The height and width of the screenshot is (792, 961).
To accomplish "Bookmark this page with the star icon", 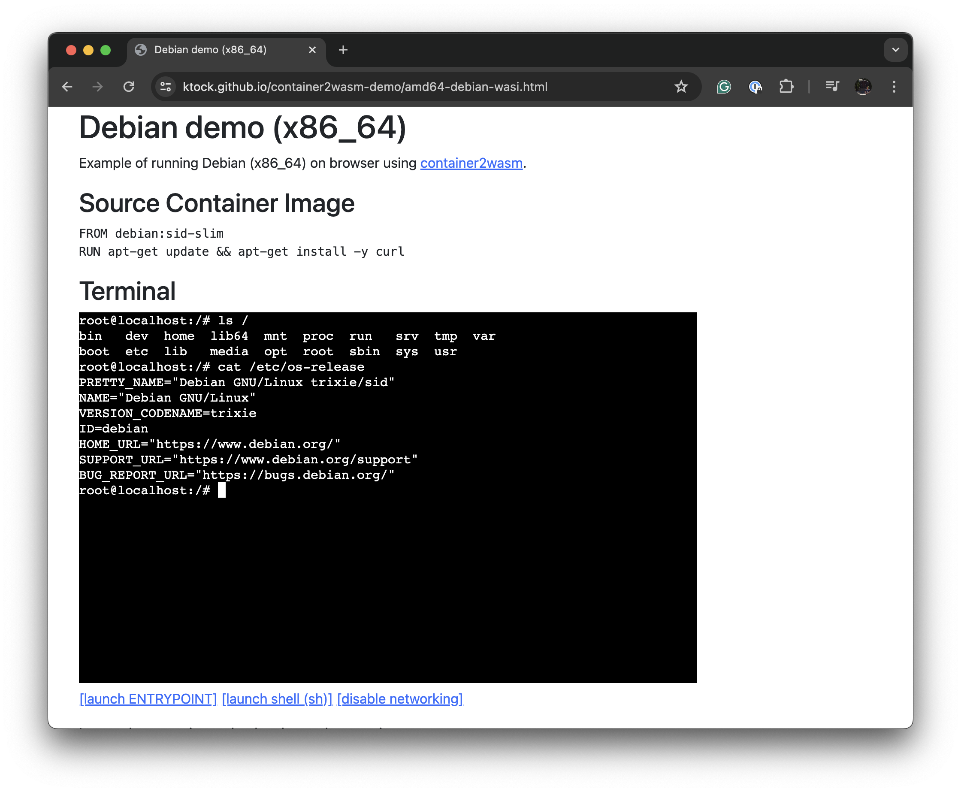I will (x=680, y=87).
